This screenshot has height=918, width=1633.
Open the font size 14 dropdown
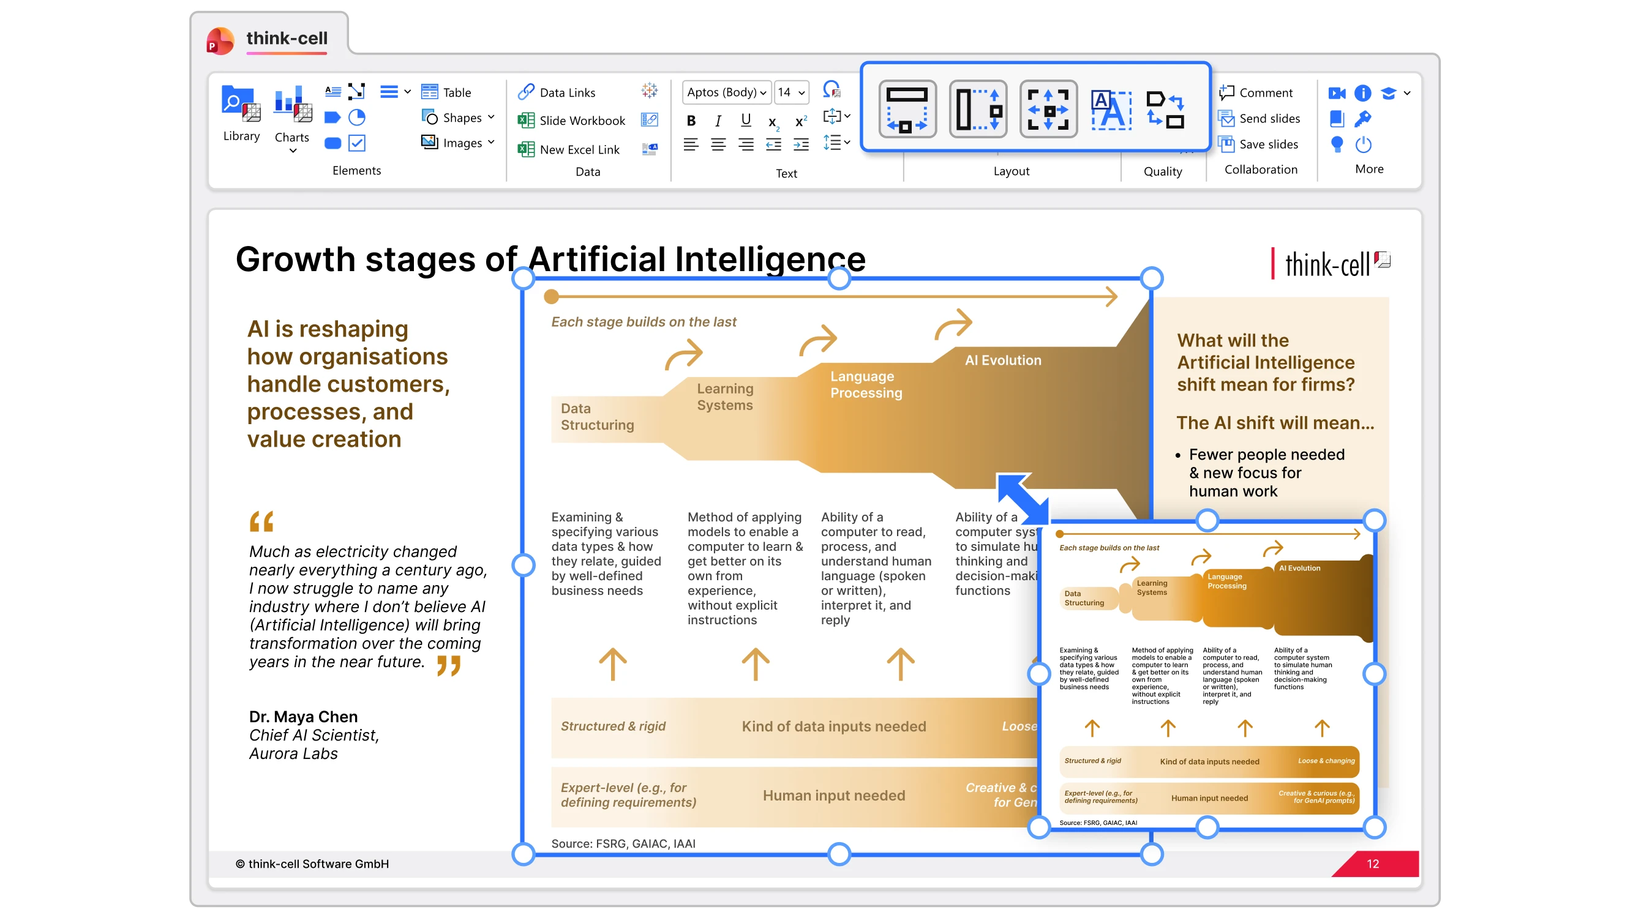coord(791,92)
